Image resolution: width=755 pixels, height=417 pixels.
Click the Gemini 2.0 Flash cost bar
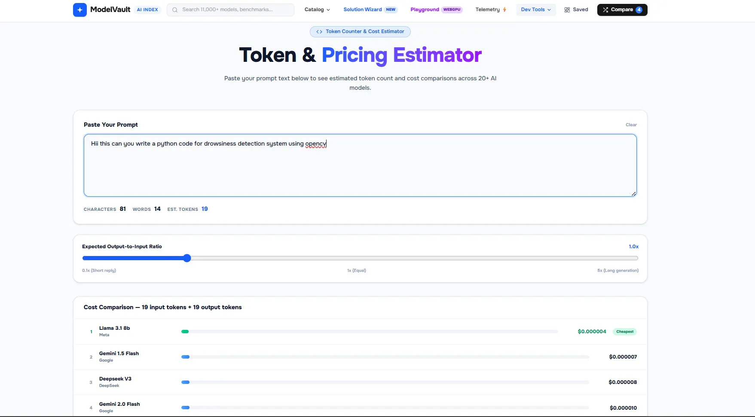pos(385,408)
